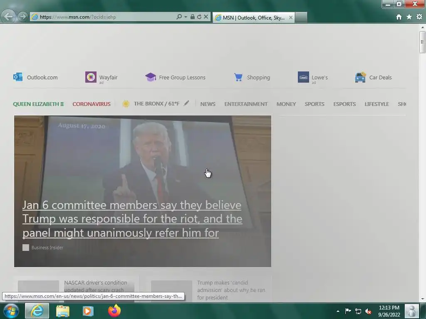Image resolution: width=426 pixels, height=319 pixels.
Task: Click the page scrollbar up arrow
Action: [423, 27]
